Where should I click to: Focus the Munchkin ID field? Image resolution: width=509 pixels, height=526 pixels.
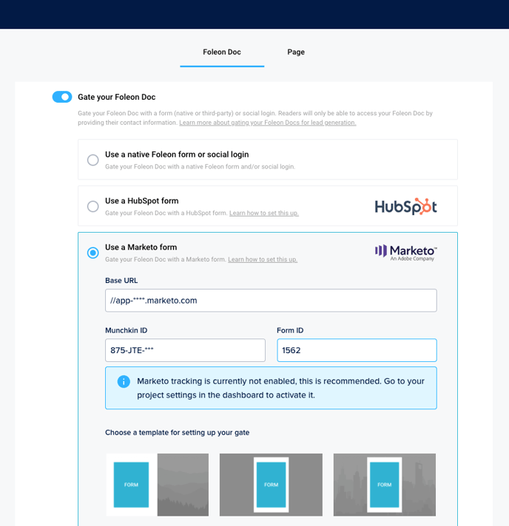coord(185,350)
